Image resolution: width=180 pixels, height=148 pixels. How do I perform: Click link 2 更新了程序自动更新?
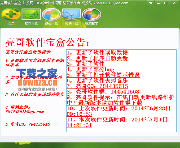[x=97, y=58]
